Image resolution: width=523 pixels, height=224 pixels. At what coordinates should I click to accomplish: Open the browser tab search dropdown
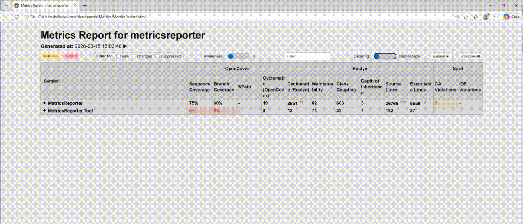(6, 6)
